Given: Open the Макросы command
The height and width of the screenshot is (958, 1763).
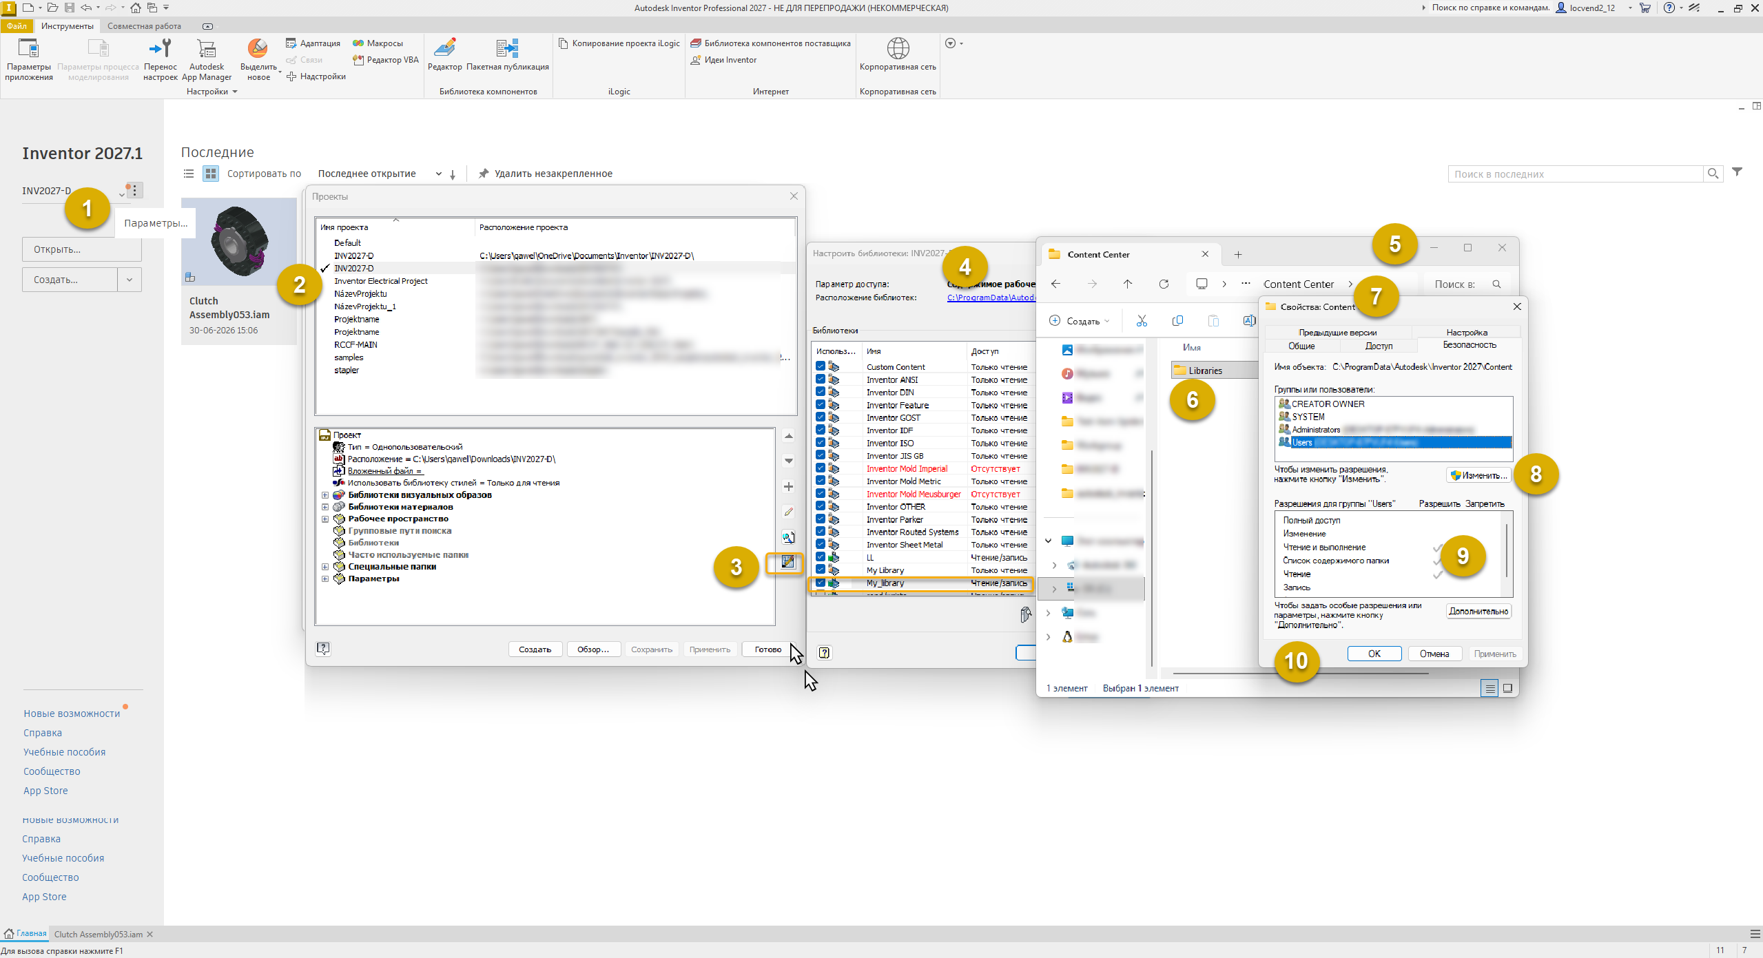Looking at the screenshot, I should [x=378, y=43].
